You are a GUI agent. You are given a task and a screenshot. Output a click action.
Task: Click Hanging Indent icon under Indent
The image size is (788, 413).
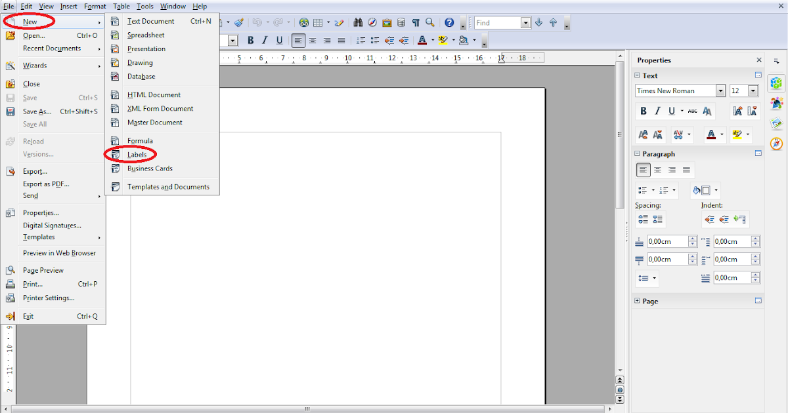[x=739, y=220]
